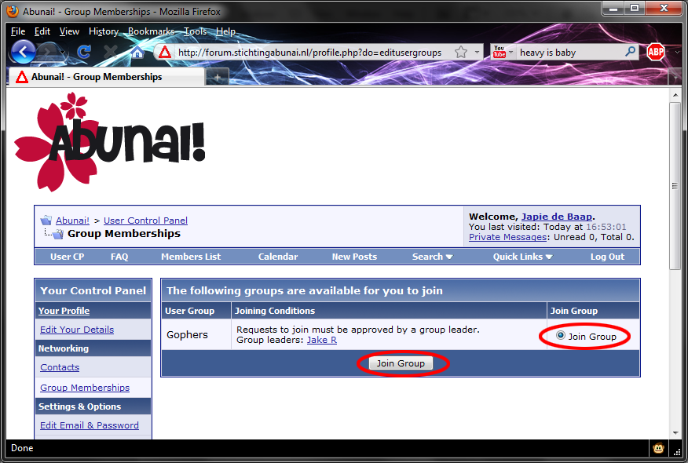The image size is (688, 463).
Task: Open the back/forward history dropdown arrow
Action: coord(63,53)
